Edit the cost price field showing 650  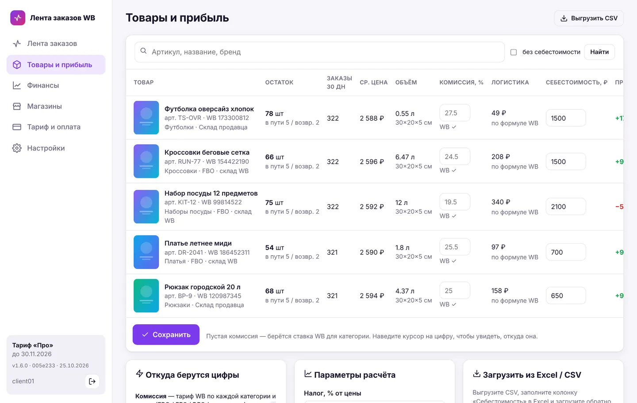tap(566, 296)
